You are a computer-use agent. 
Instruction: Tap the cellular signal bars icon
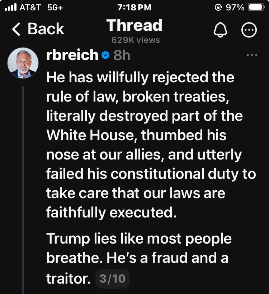coord(11,8)
